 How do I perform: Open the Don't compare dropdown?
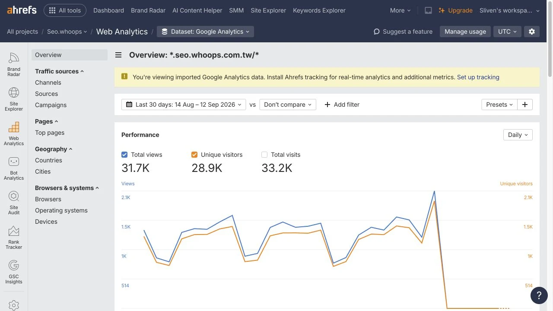coord(288,105)
